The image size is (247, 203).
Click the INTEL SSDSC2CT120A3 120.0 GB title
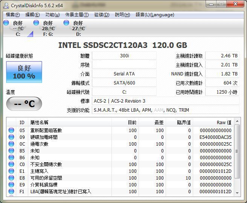[x=122, y=45]
